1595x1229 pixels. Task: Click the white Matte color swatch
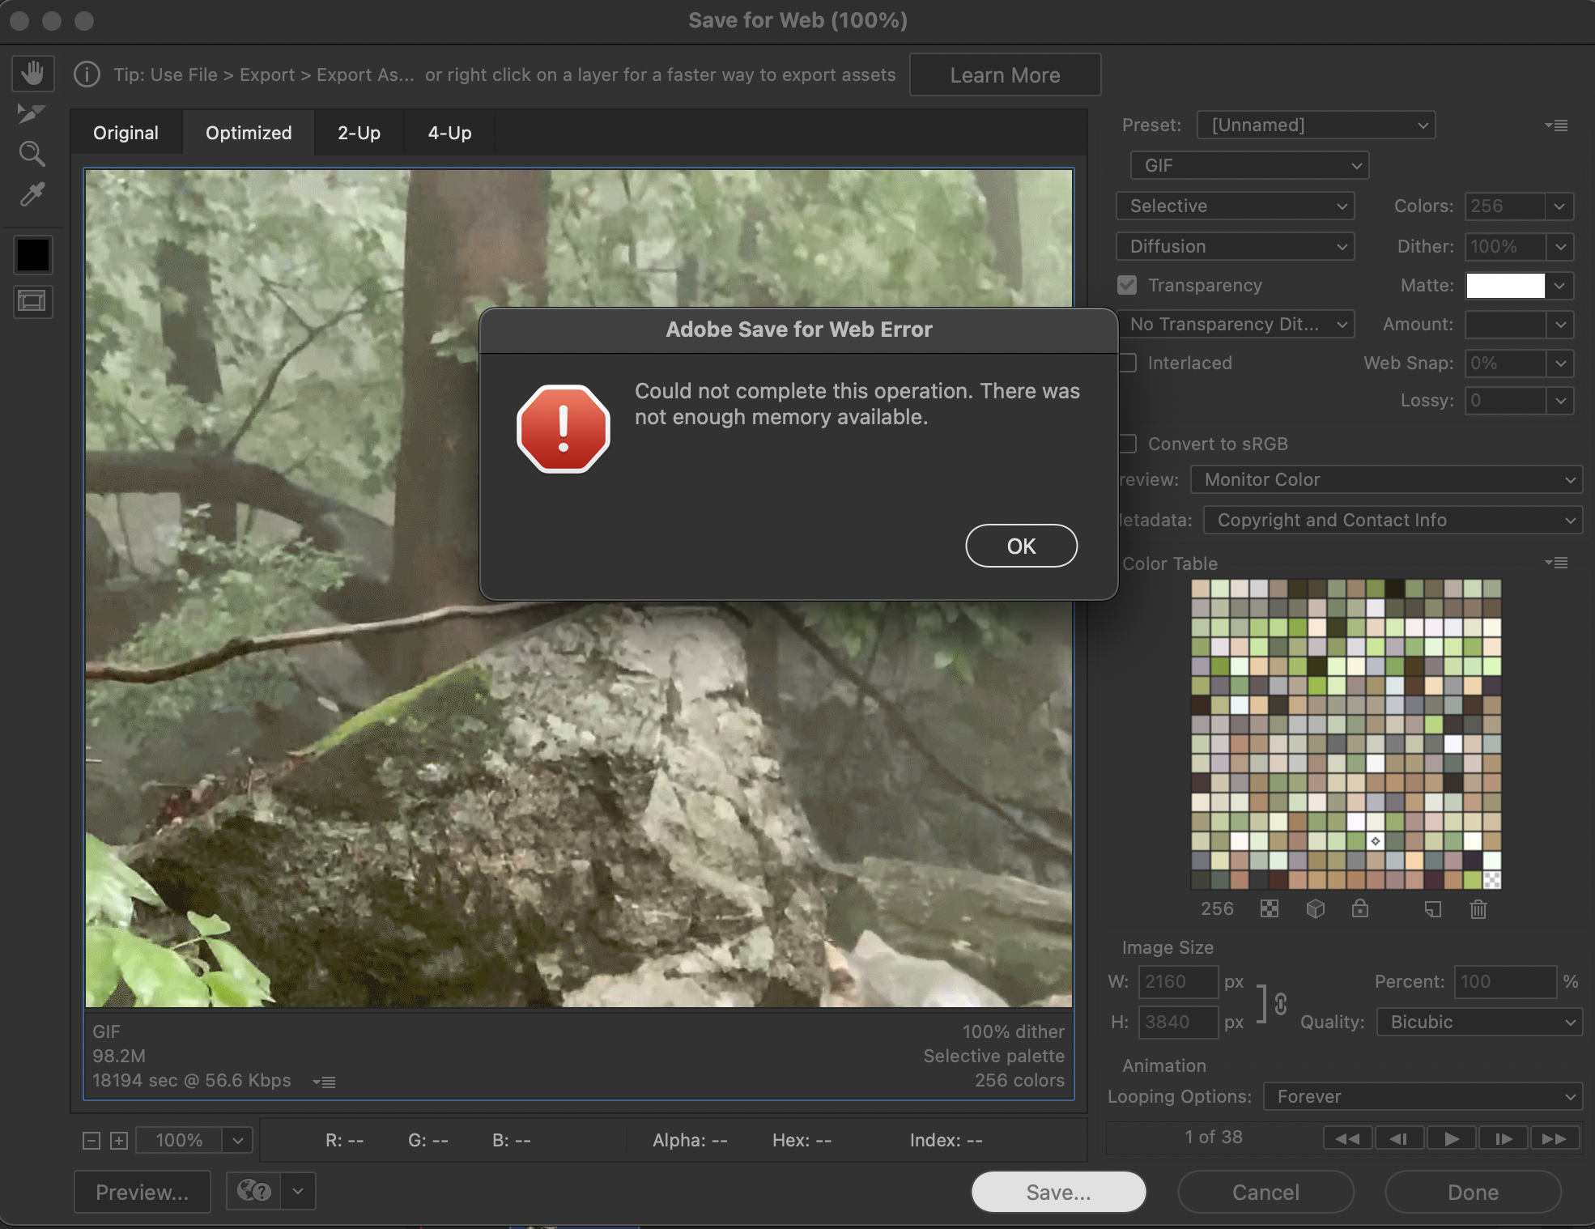click(x=1505, y=285)
